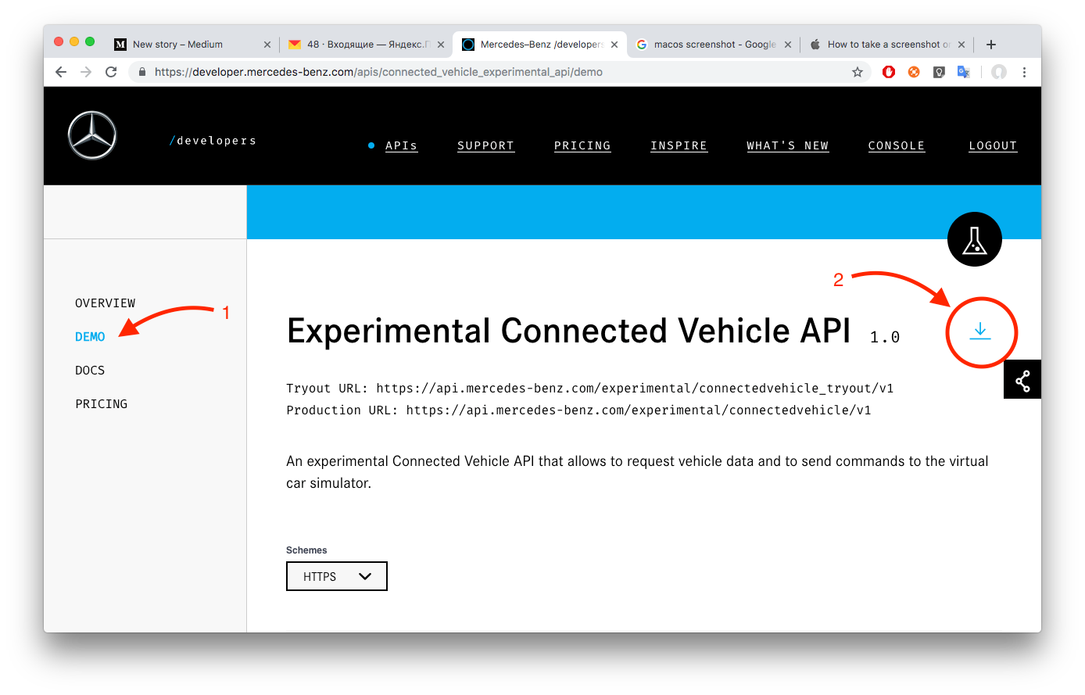Viewport: 1085px width, 695px height.
Task: Open CONSOLE in top navigation
Action: [x=897, y=145]
